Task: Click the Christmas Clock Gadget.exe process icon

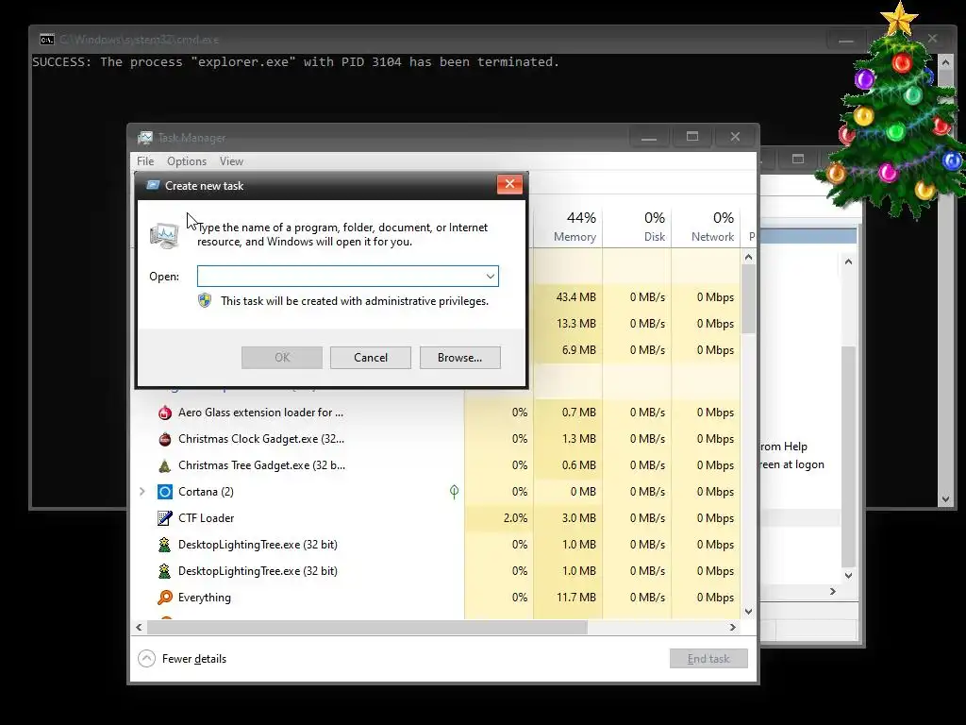Action: 164,439
